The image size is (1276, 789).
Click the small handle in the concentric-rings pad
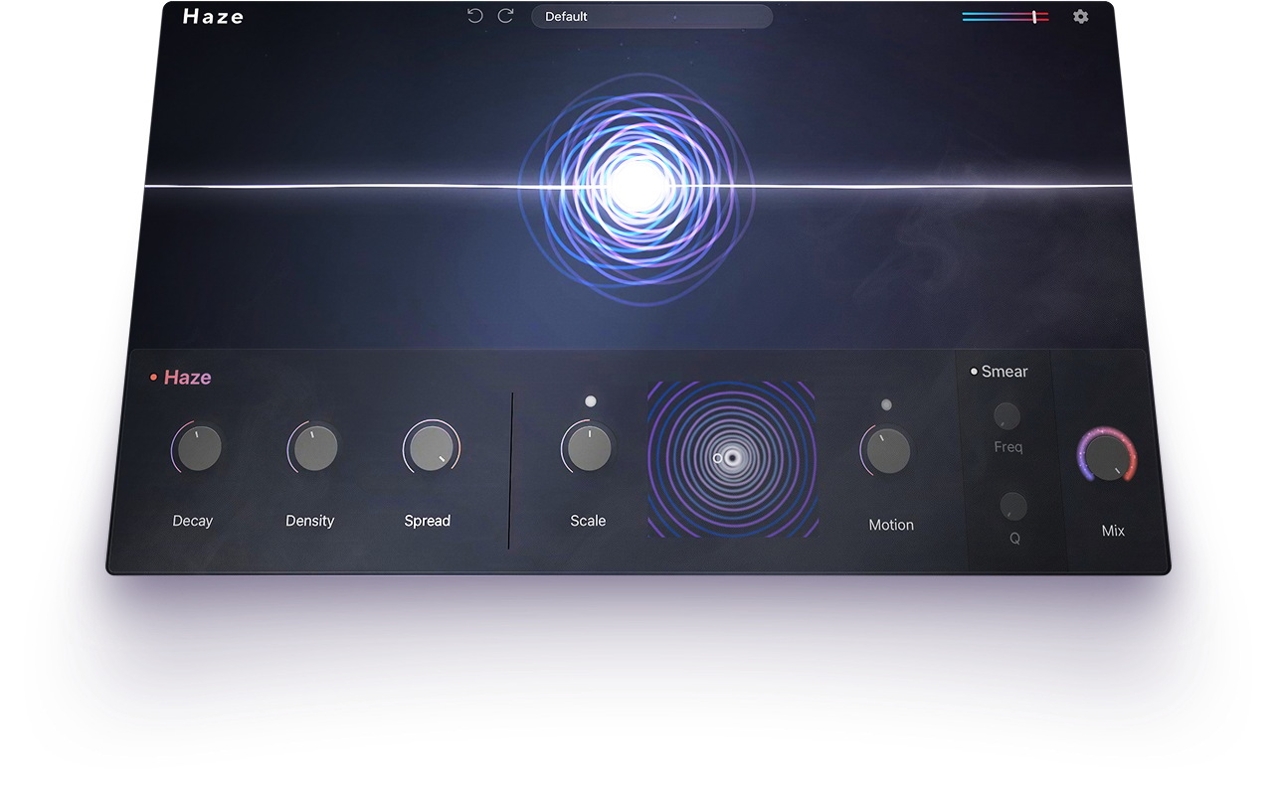pos(718,458)
